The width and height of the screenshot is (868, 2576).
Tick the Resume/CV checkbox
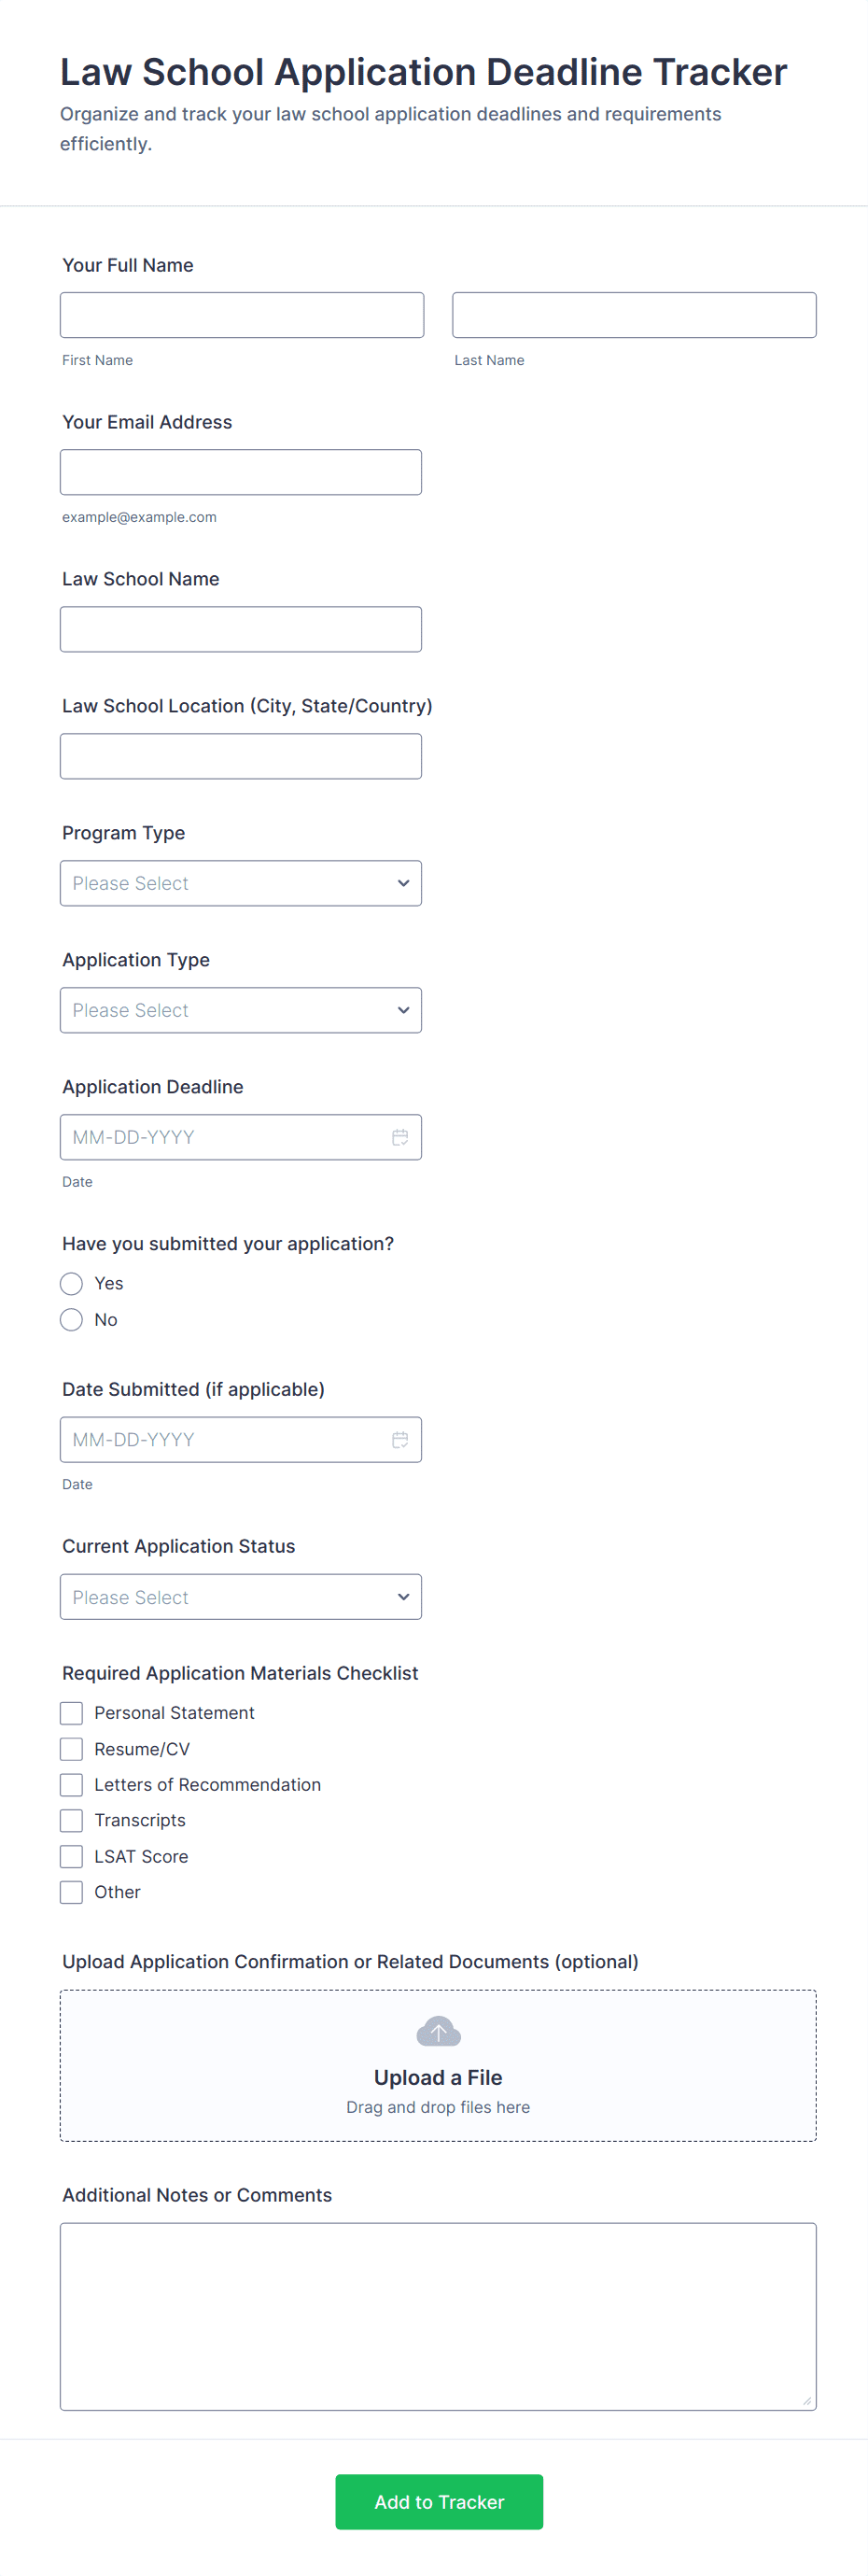click(x=71, y=1748)
